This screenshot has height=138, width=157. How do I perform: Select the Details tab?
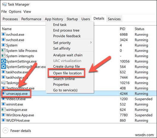[x=99, y=18]
